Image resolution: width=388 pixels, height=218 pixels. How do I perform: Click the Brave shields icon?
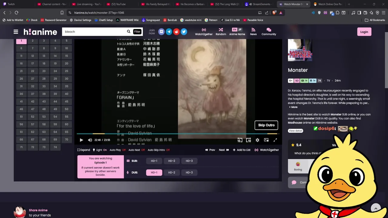(x=274, y=13)
